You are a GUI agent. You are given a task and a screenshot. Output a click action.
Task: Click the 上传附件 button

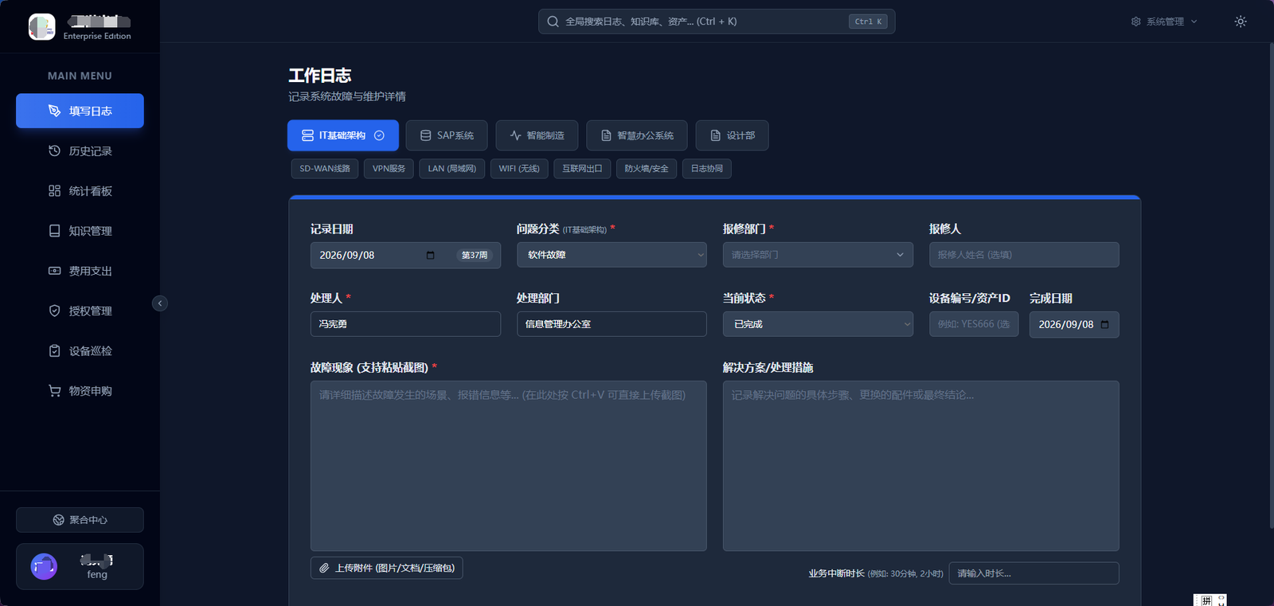(x=387, y=568)
